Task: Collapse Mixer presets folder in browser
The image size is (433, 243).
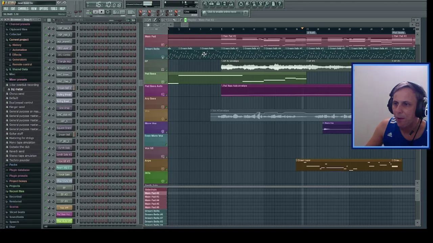Action: [18, 80]
